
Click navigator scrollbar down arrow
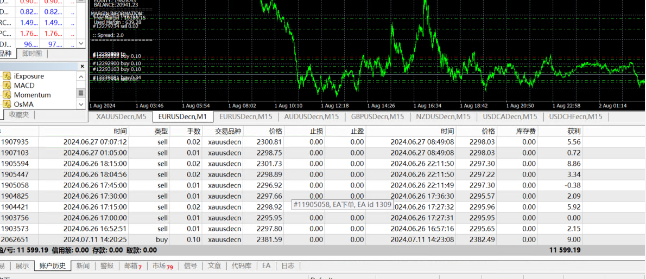pyautogui.click(x=81, y=105)
